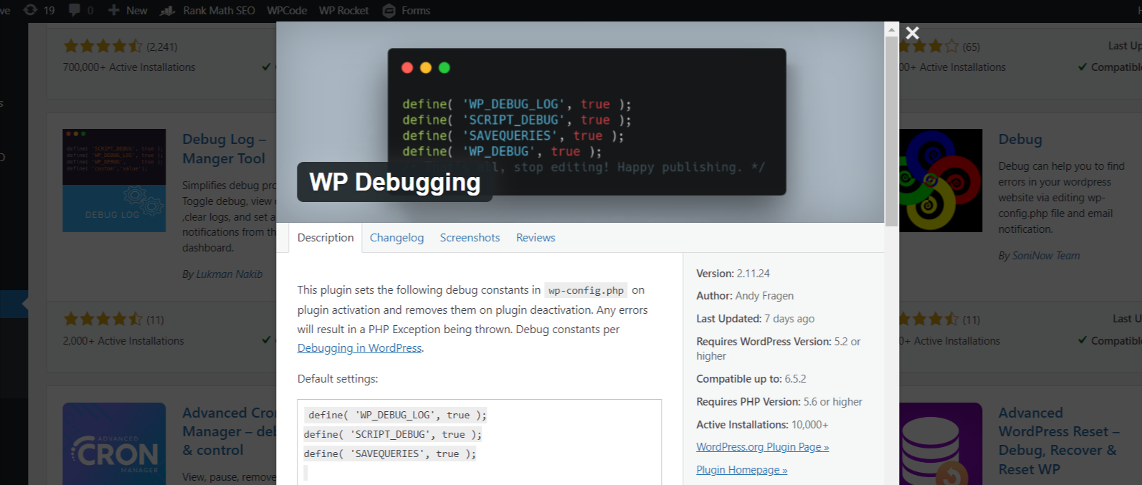The image size is (1142, 485).
Task: Open the Debug Log Manger Tool plugin title
Action: [224, 148]
